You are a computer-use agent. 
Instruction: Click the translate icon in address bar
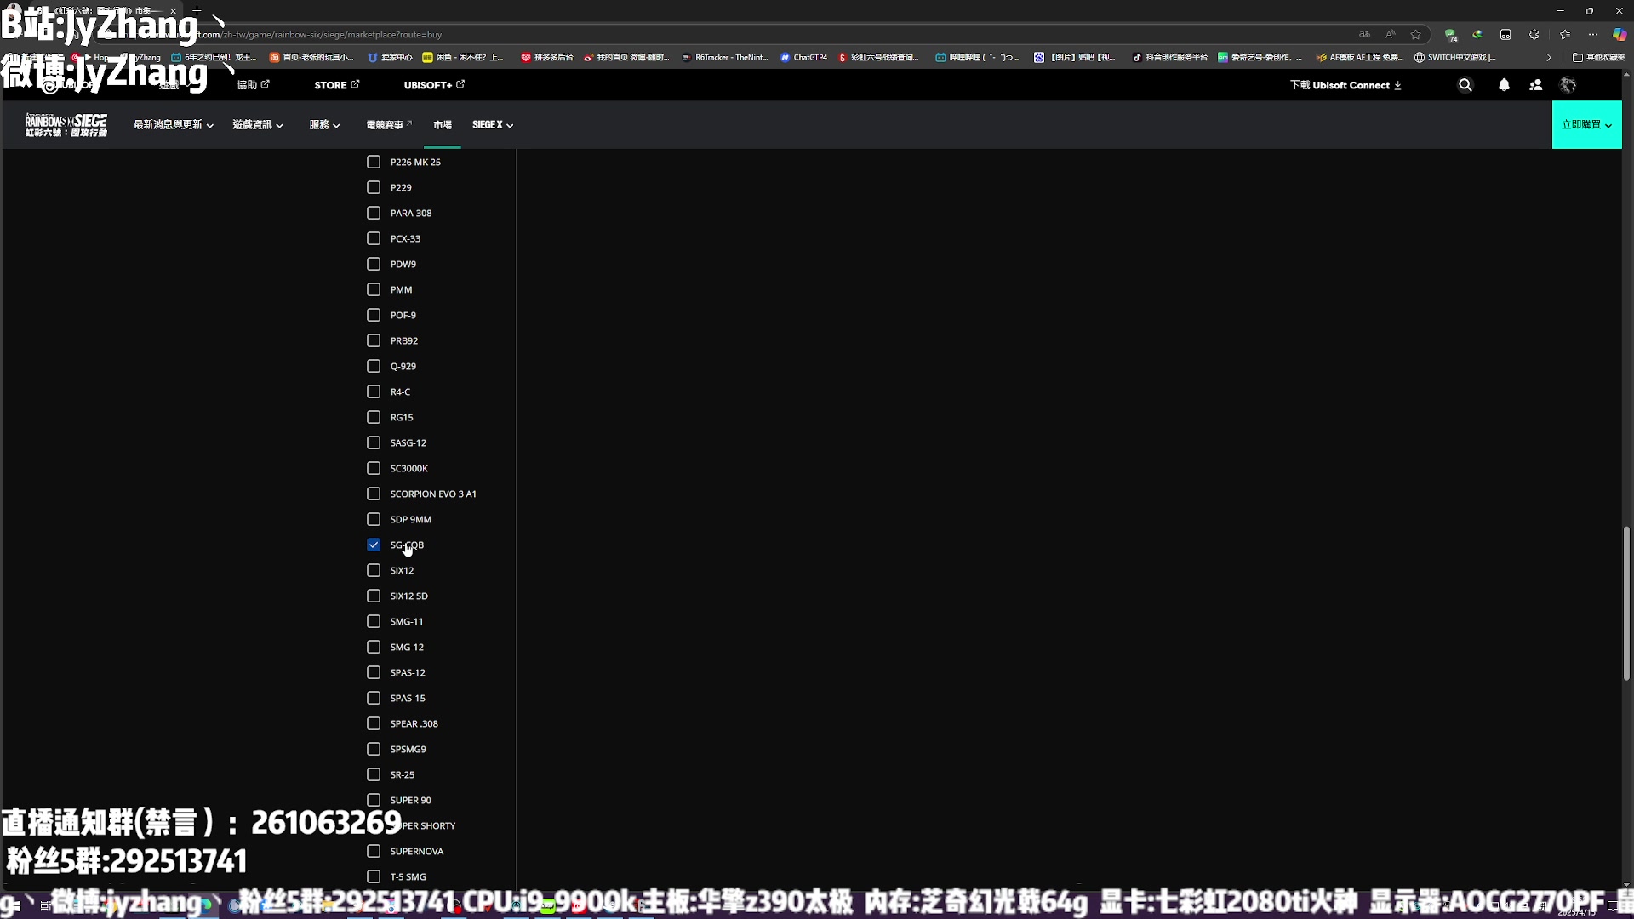[x=1364, y=35]
